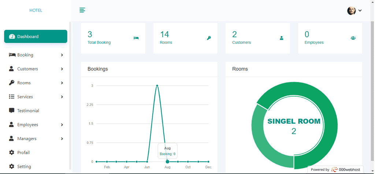Viewport: 375px width, 174px height.
Task: Click the Aug data point on Bookings chart
Action: (x=167, y=162)
